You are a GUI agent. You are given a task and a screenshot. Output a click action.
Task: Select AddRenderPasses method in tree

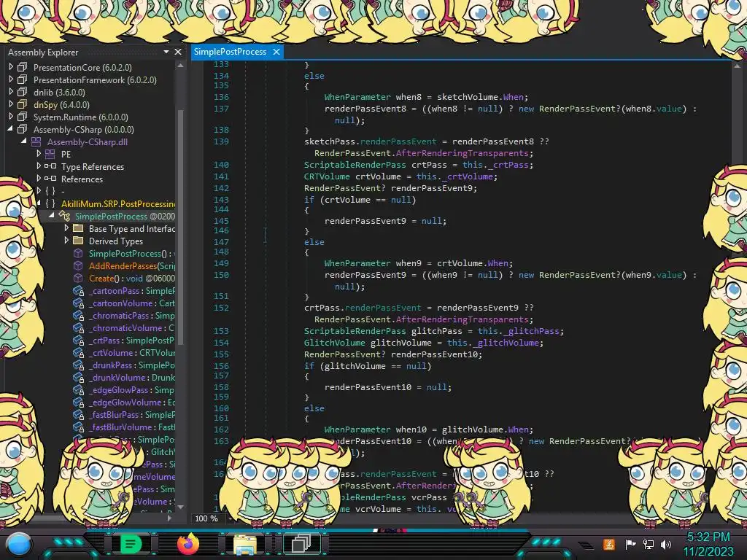pos(132,265)
